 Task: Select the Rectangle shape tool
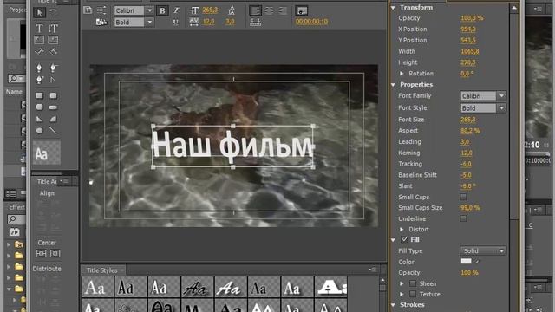[x=39, y=95]
